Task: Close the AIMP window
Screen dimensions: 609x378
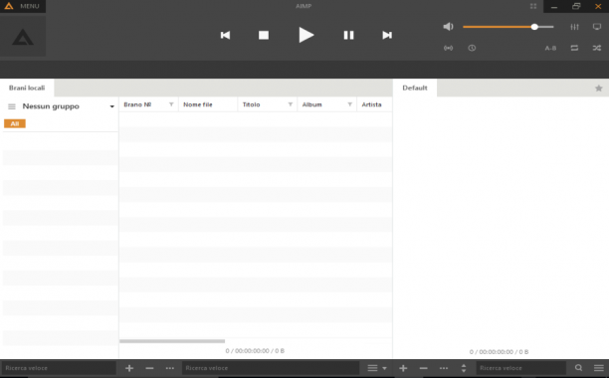Action: (x=598, y=6)
